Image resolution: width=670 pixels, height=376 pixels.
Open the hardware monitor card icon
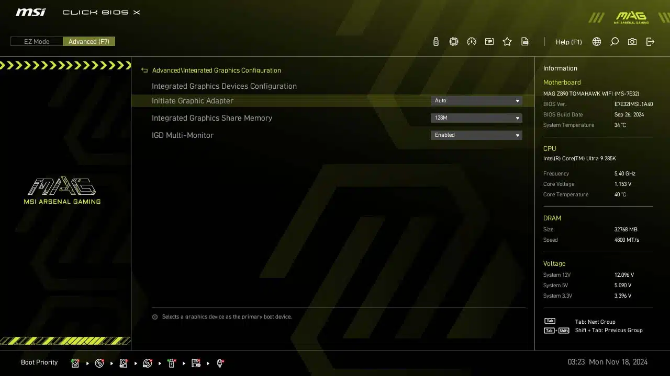[x=489, y=42]
